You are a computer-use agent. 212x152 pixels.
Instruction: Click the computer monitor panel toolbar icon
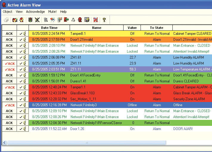60,20
